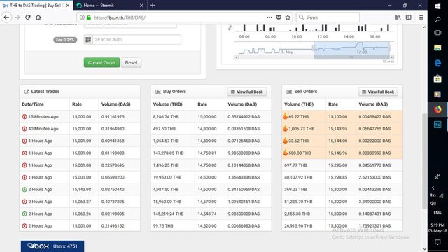Click the red arrow icon on 40 Minutes Ago

pyautogui.click(x=24, y=129)
